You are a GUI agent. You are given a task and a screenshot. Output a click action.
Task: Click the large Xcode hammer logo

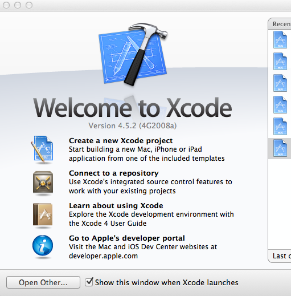coord(133,54)
